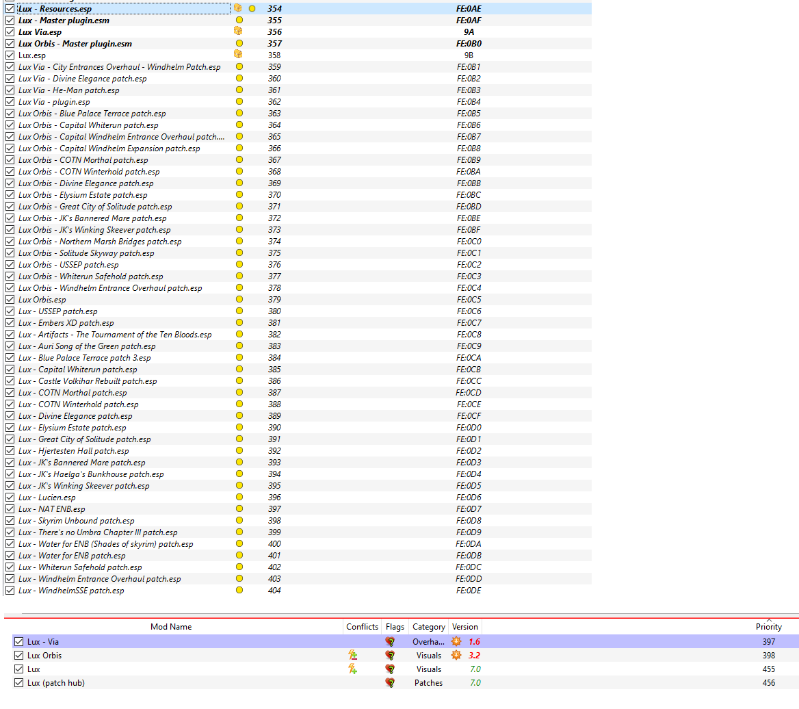The height and width of the screenshot is (709, 799).
Task: Disable the Lux - Via mod checkbox
Action: (19, 642)
